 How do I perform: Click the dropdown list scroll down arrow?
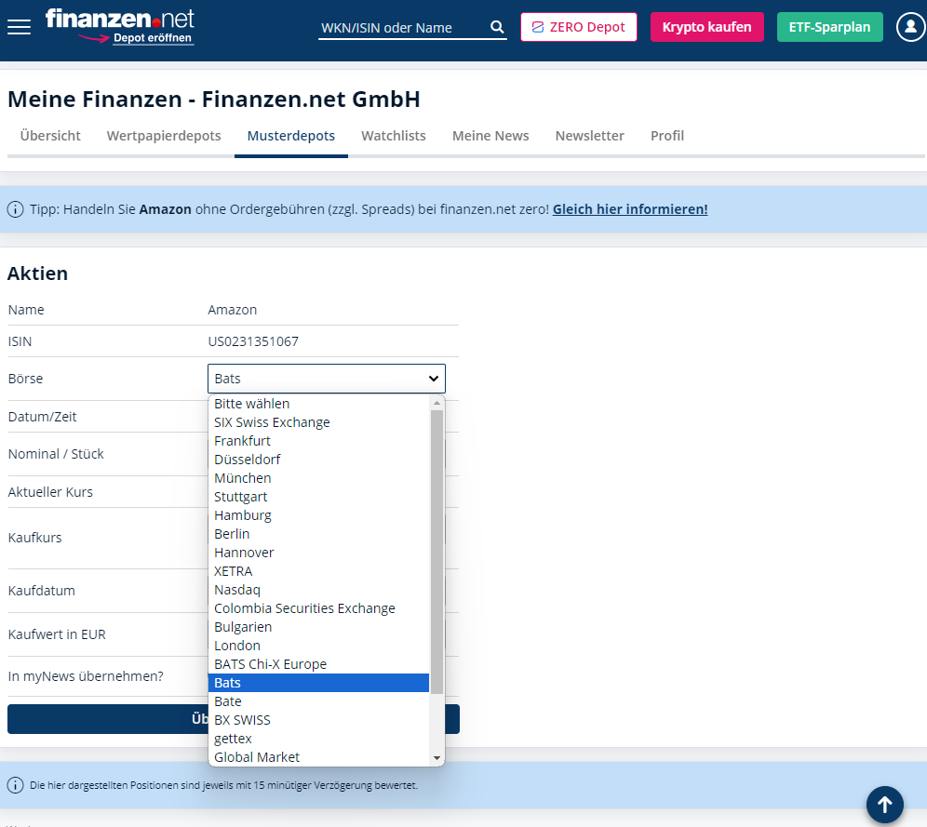coord(437,758)
